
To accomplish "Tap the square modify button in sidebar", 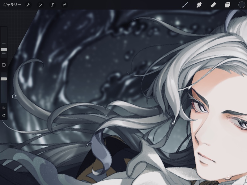I will pos(4,65).
